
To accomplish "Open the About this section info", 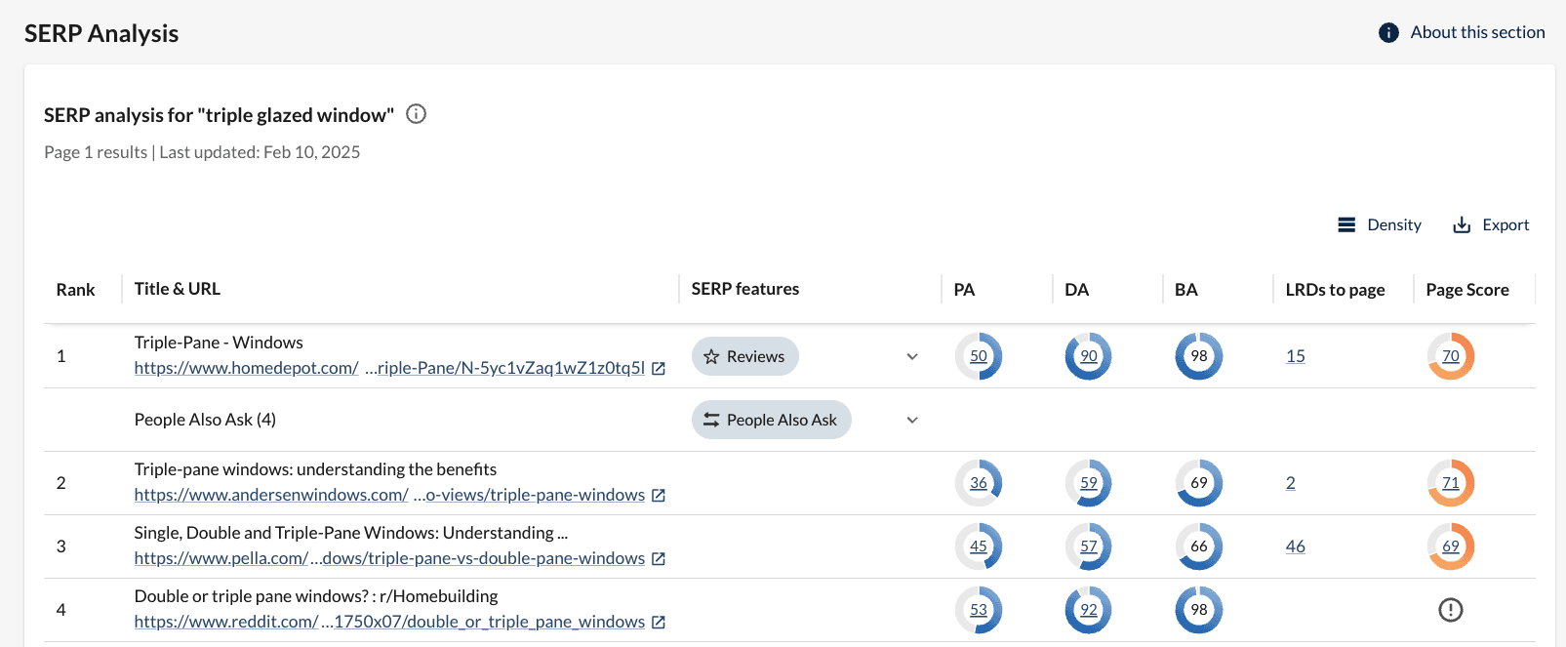I will pos(1462,32).
